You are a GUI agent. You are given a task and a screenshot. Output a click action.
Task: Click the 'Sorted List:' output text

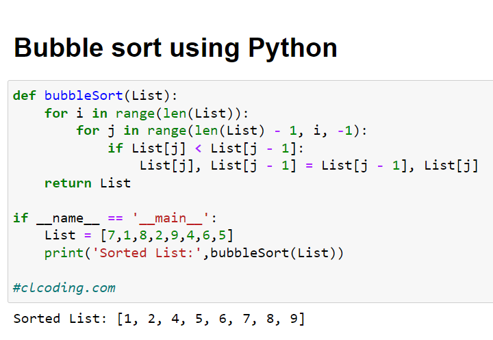click(x=60, y=319)
